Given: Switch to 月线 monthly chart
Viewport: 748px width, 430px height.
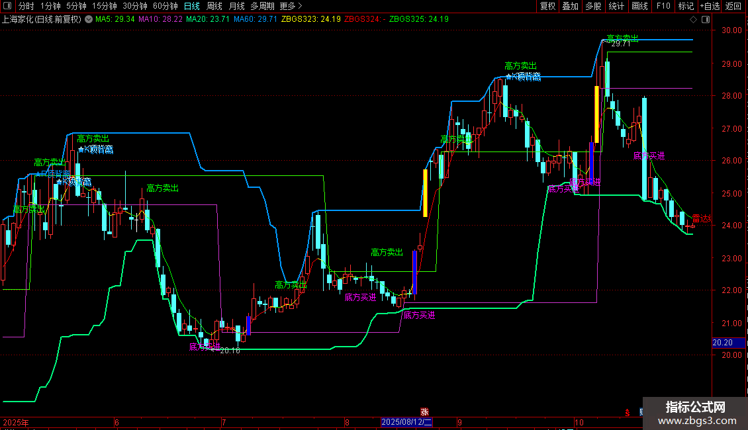Looking at the screenshot, I should point(236,6).
